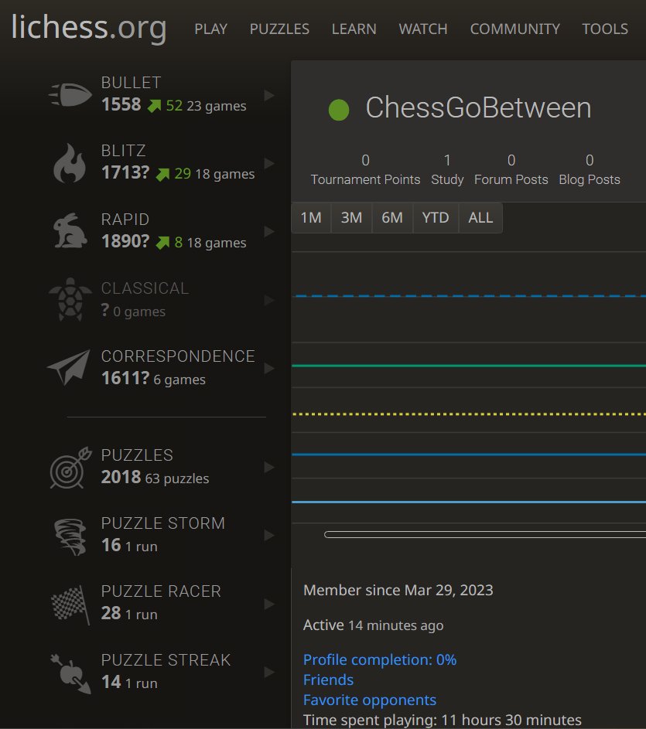Open the PLAY menu
Image resolution: width=646 pixels, height=729 pixels.
click(x=210, y=29)
